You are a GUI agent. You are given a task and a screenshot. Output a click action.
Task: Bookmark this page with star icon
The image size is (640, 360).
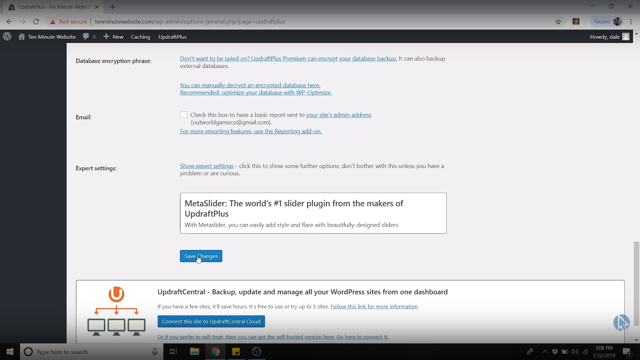point(558,22)
